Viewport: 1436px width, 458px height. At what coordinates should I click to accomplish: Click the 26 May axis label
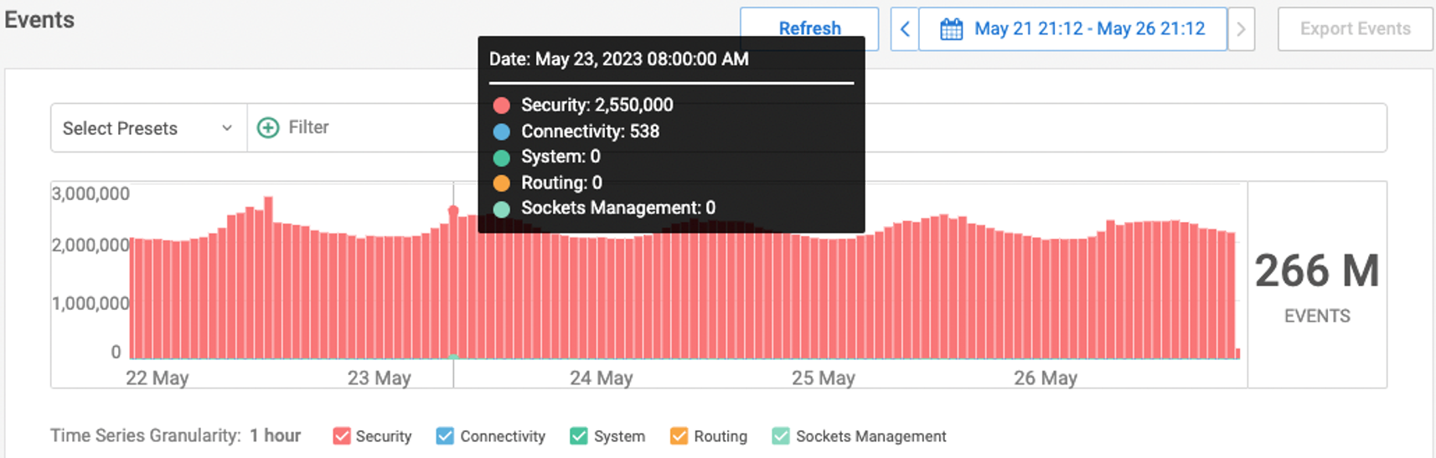1046,378
